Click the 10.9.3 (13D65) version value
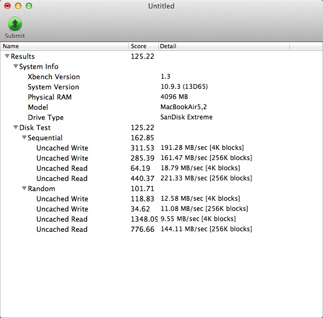 [x=184, y=87]
